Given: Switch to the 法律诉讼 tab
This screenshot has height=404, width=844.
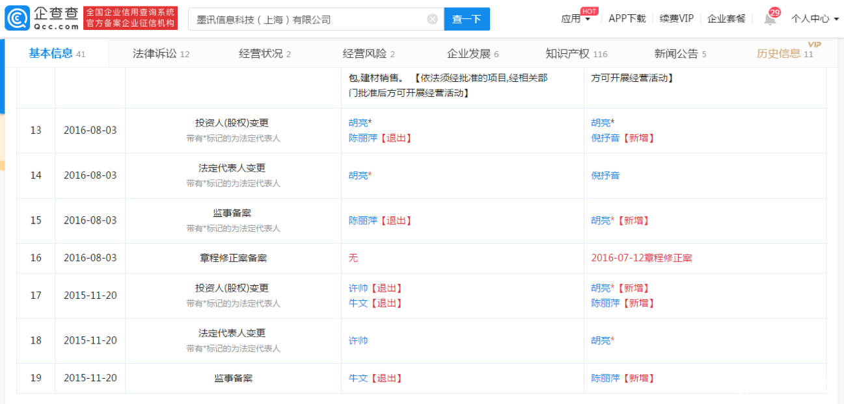Looking at the screenshot, I should 161,53.
